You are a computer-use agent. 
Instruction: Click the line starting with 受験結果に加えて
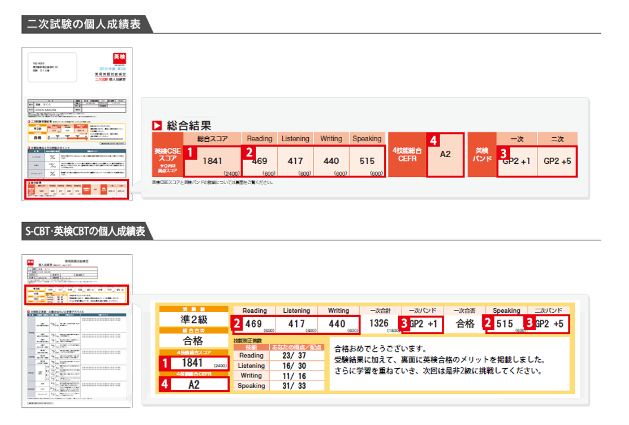coord(440,360)
